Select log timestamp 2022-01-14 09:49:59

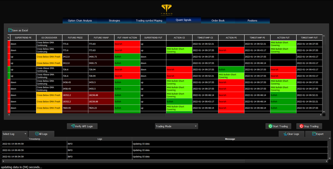point(34,150)
